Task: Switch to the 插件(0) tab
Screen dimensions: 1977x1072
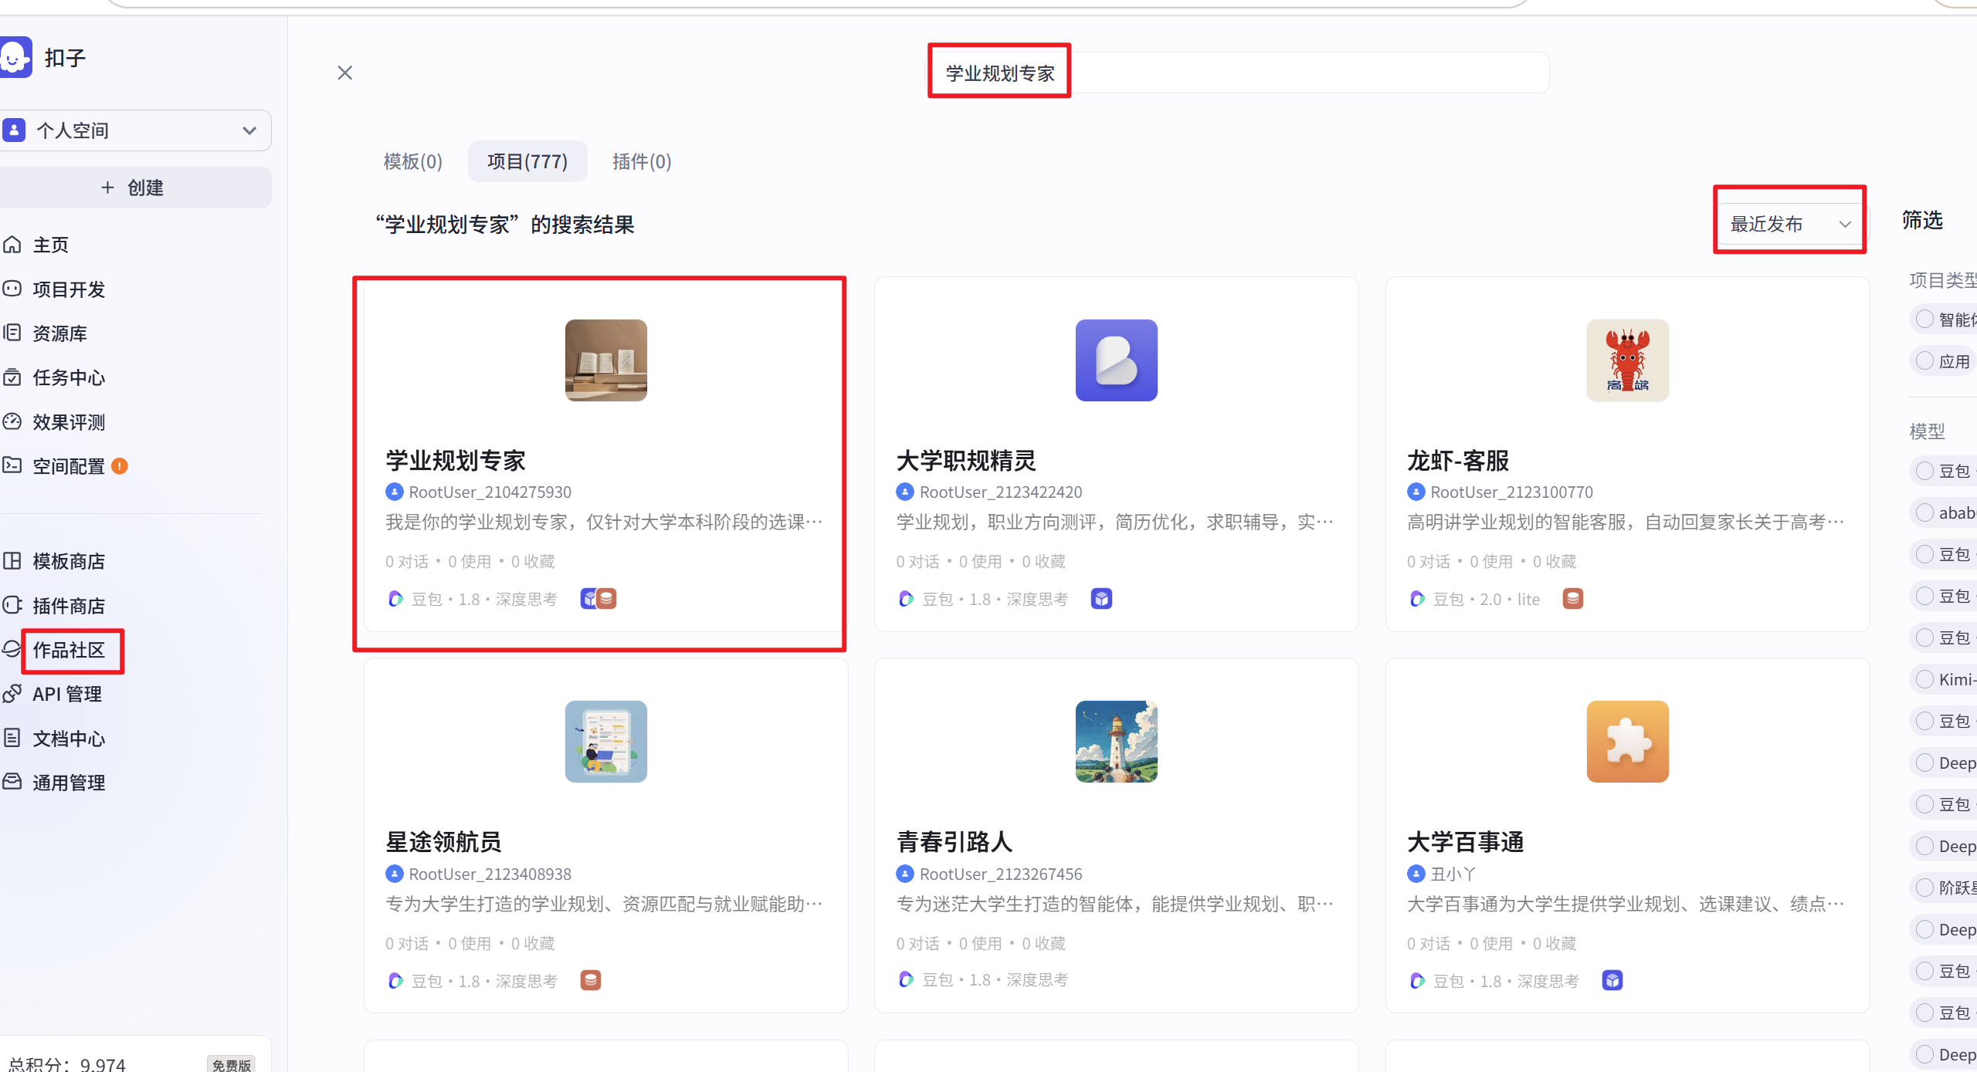Action: tap(642, 161)
